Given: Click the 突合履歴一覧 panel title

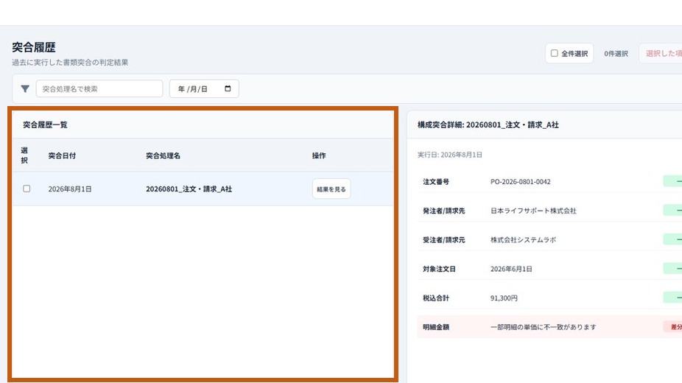Looking at the screenshot, I should point(45,124).
